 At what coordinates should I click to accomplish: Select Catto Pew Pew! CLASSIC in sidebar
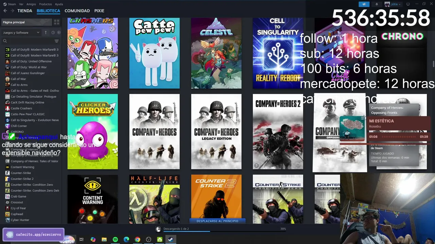click(28, 114)
